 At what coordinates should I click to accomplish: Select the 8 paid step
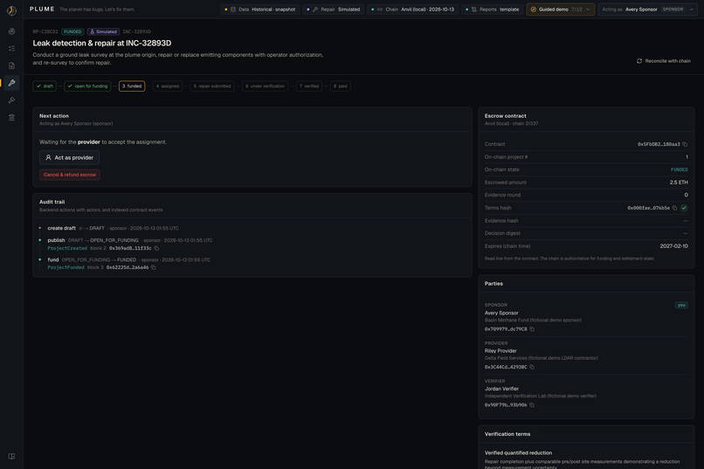(x=341, y=86)
